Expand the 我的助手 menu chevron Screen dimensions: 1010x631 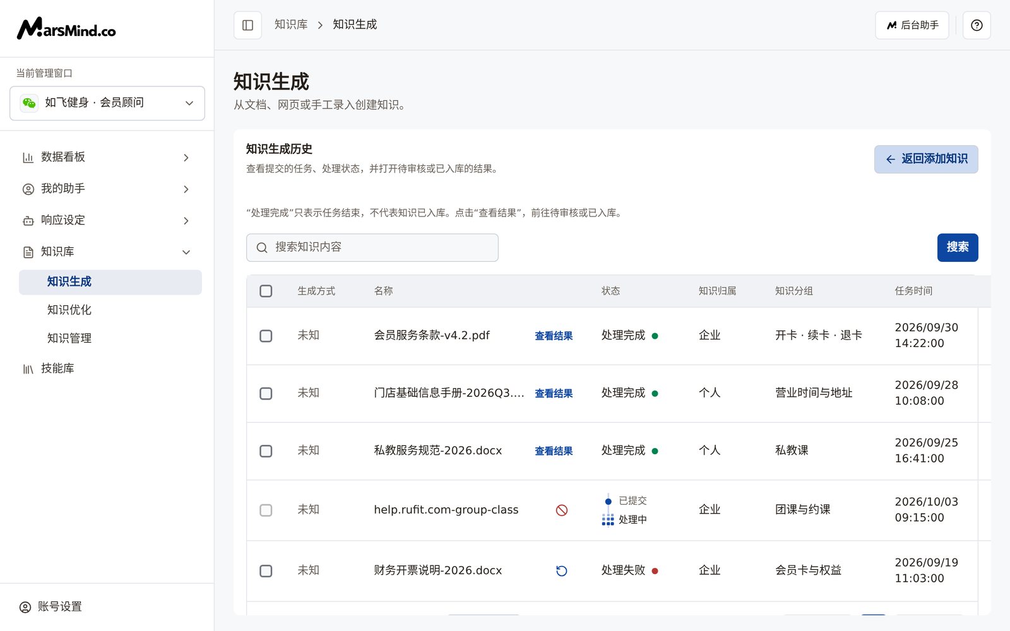coord(186,189)
